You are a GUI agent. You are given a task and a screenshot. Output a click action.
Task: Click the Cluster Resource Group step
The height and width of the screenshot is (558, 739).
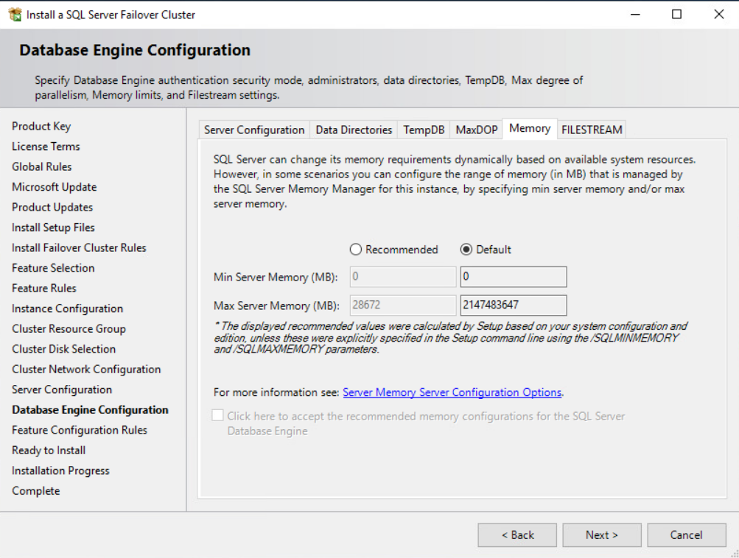(x=69, y=328)
